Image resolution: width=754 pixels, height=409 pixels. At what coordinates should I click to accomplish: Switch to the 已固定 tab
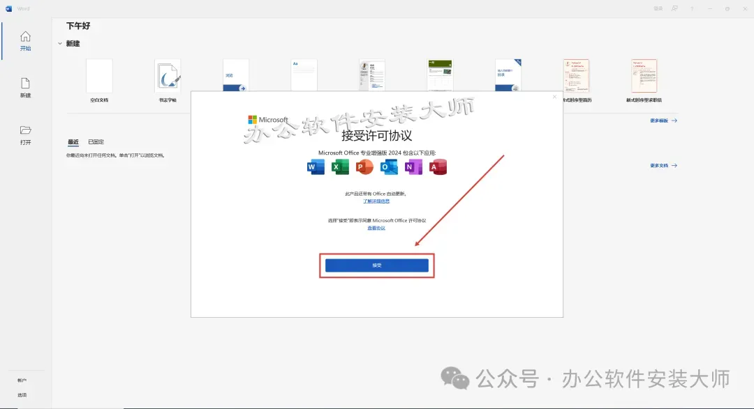pyautogui.click(x=96, y=142)
